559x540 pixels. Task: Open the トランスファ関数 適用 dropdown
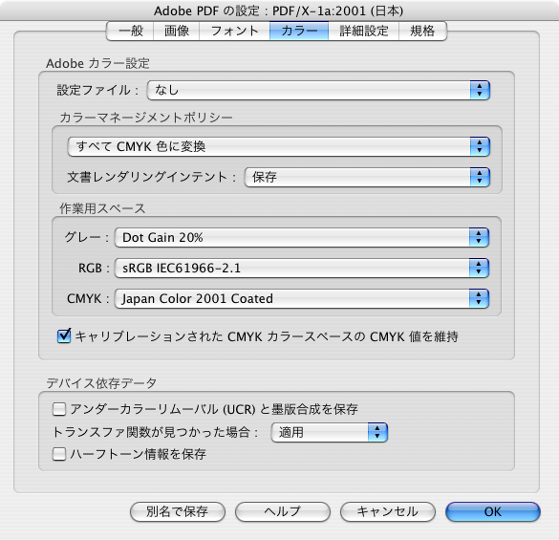click(329, 433)
